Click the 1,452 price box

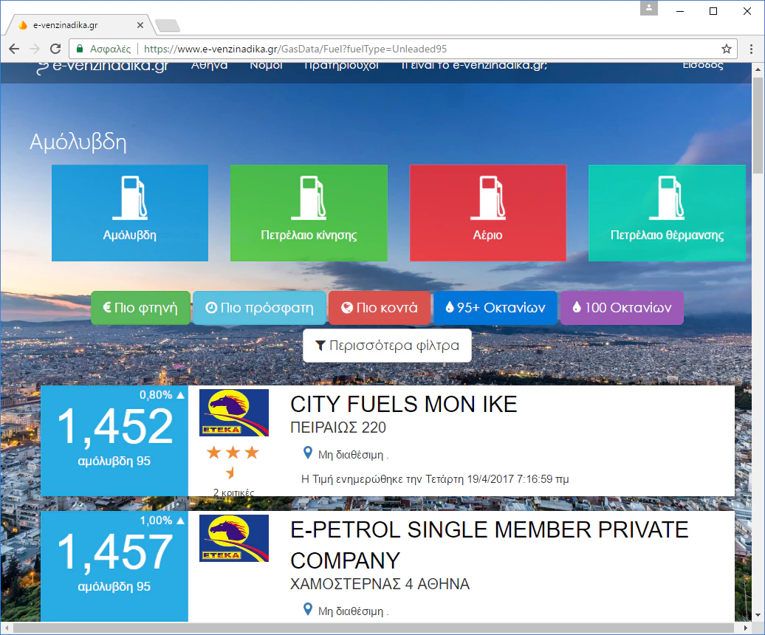tap(114, 441)
